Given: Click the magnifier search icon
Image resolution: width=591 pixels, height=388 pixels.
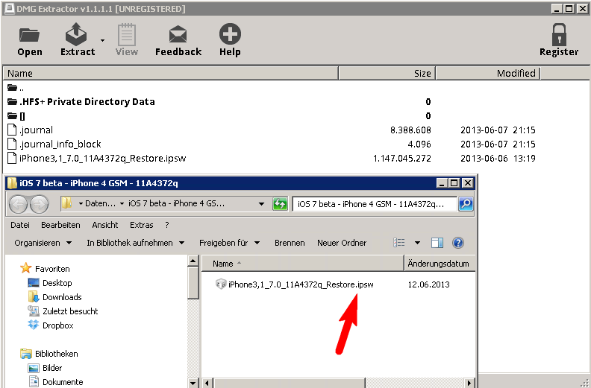Looking at the screenshot, I should coord(466,204).
